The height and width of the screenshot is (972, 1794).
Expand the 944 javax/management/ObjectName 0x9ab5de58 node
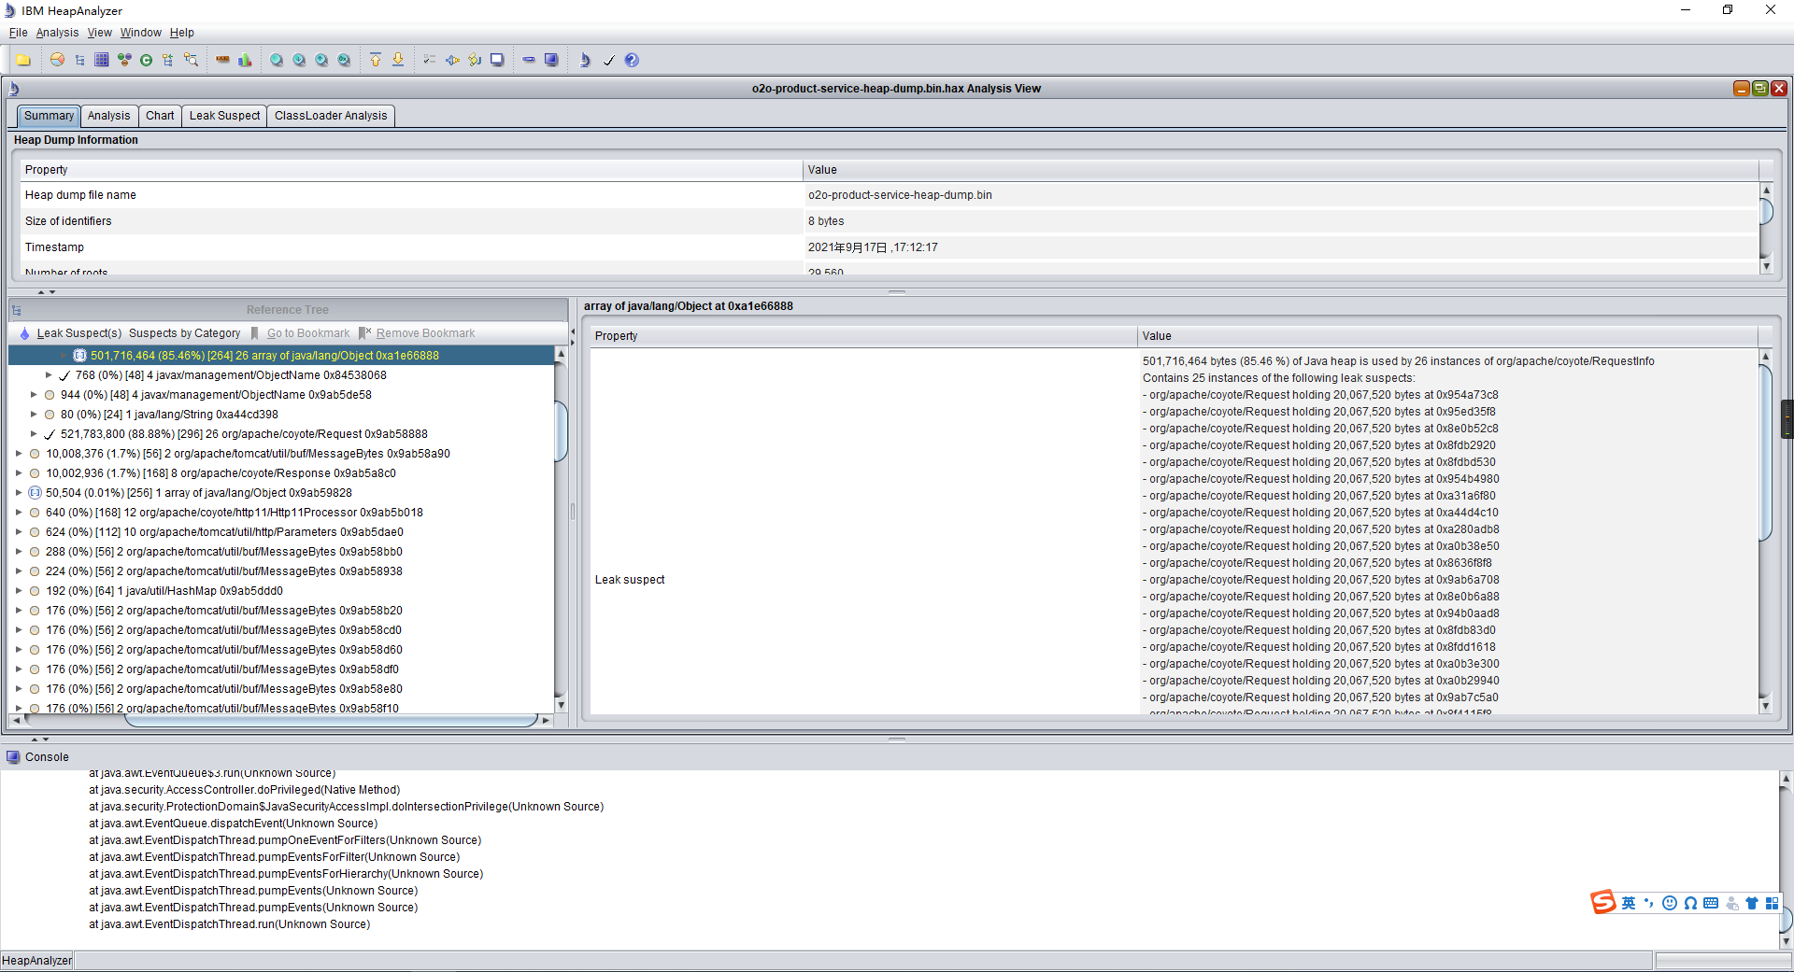(x=34, y=395)
